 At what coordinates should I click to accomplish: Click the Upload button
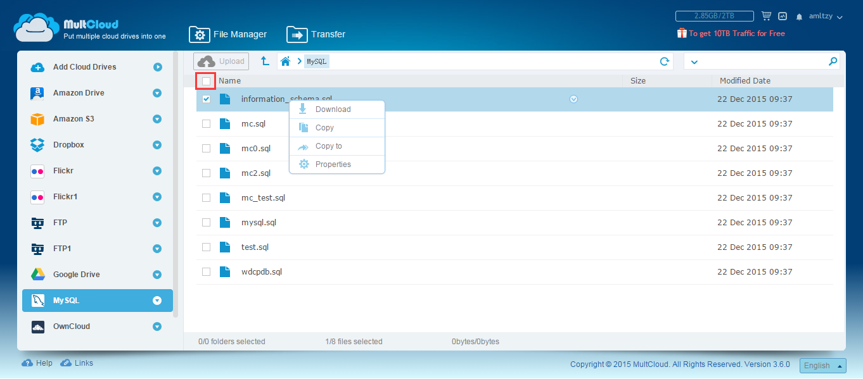click(x=221, y=61)
